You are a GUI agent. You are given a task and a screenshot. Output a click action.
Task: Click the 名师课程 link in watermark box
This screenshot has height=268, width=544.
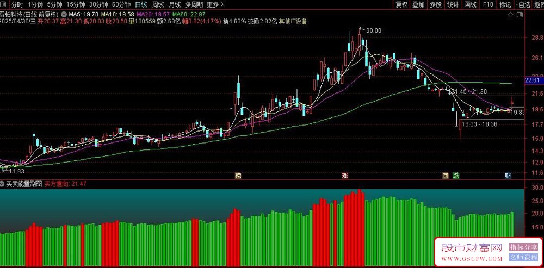click(x=523, y=258)
